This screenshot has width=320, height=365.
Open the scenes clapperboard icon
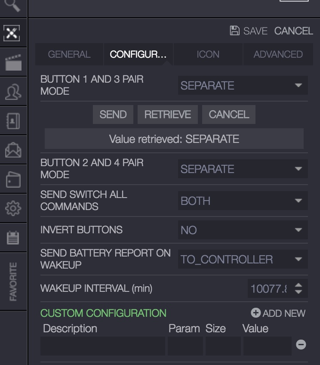(x=13, y=62)
